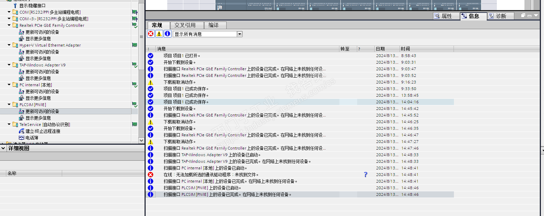This screenshot has width=544, height=216.
Task: Click the project tree vertical scrollbar thumb
Action: [141, 37]
